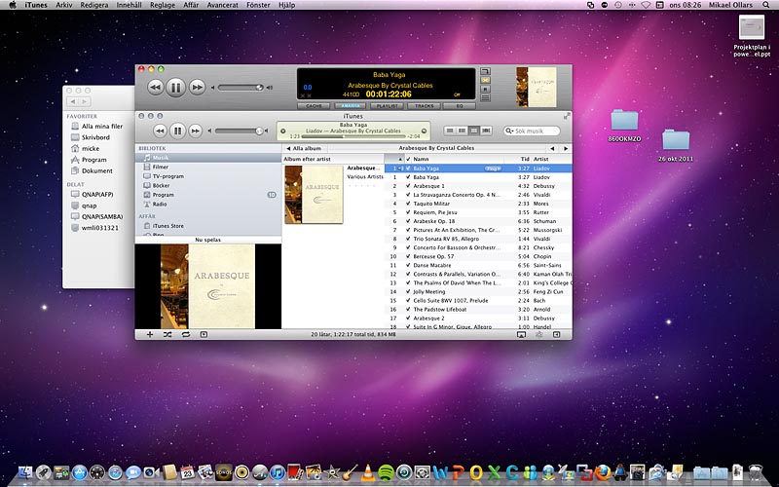Open TV-program in the iTunes sidebar
Viewport: 779px width, 487px height.
(208, 176)
